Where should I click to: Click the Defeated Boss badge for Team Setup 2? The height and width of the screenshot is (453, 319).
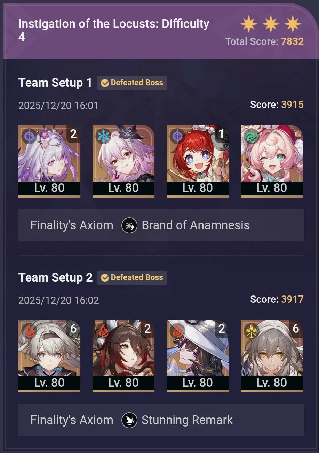point(132,278)
